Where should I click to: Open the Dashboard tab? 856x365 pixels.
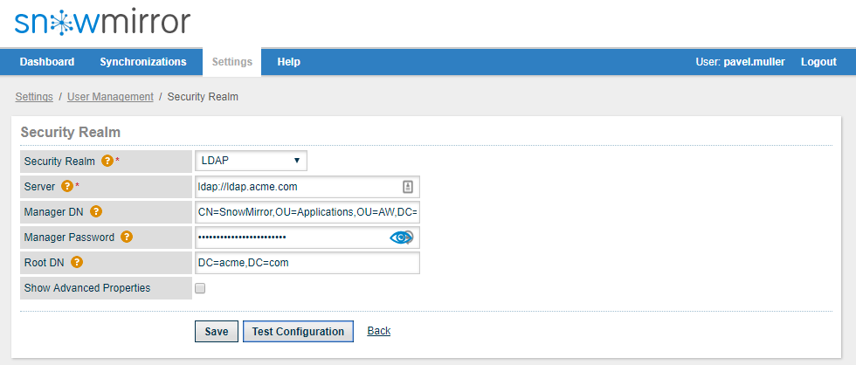coord(47,62)
